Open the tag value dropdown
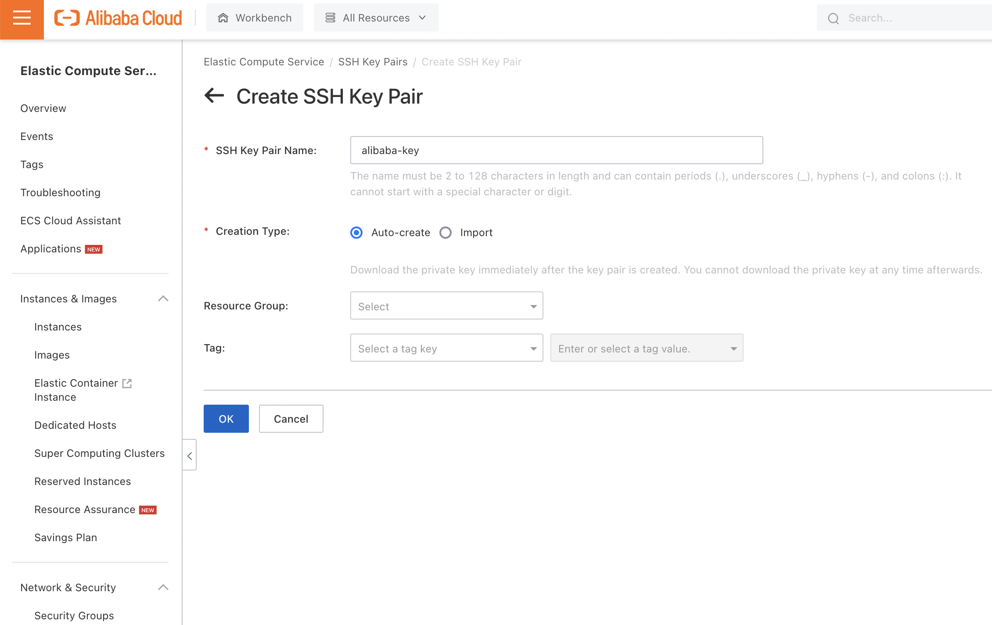 pos(647,348)
